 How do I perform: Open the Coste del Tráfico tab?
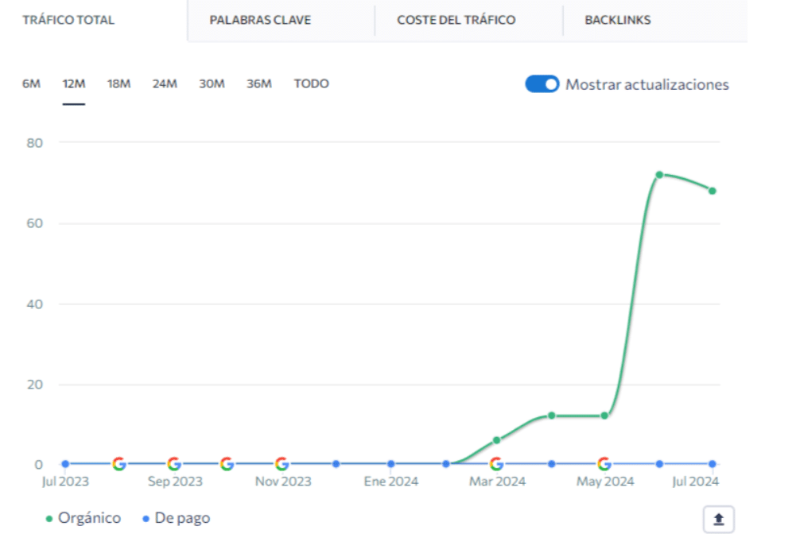click(x=456, y=20)
